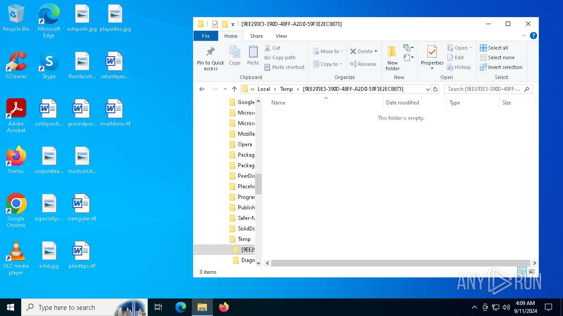Select the Skype desktop shortcut
The image size is (563, 316).
click(x=49, y=65)
